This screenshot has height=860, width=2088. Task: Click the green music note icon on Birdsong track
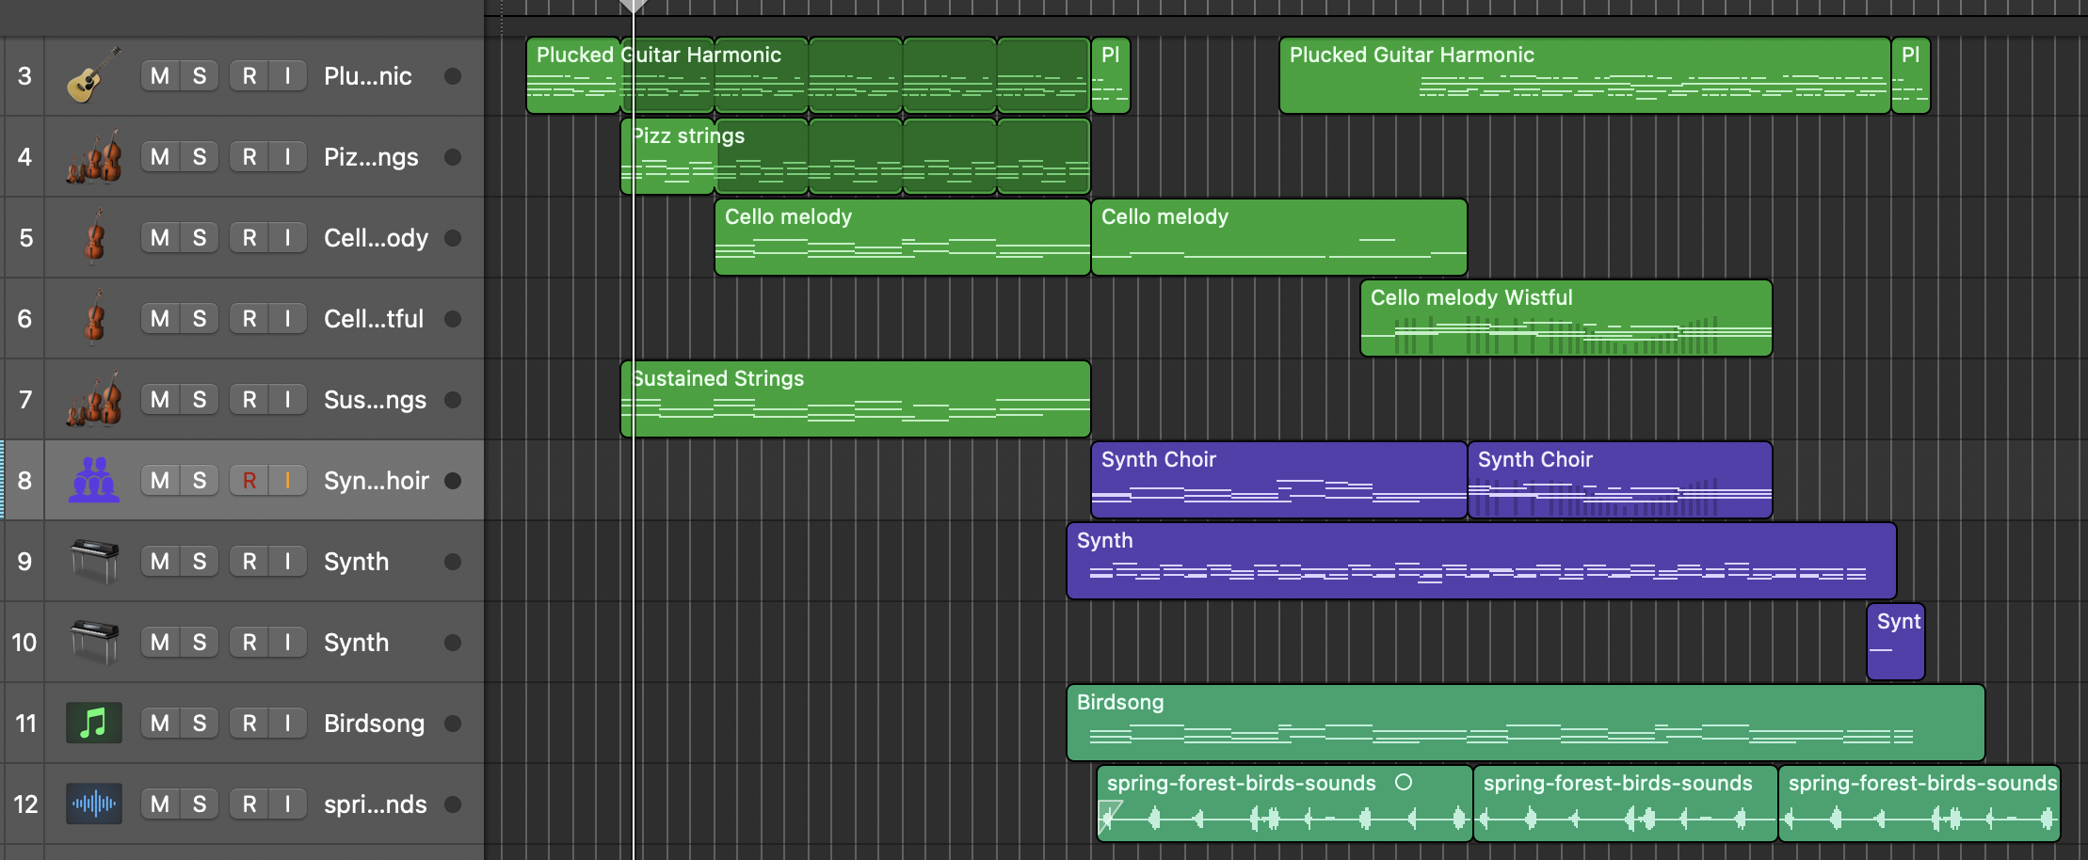click(x=93, y=723)
